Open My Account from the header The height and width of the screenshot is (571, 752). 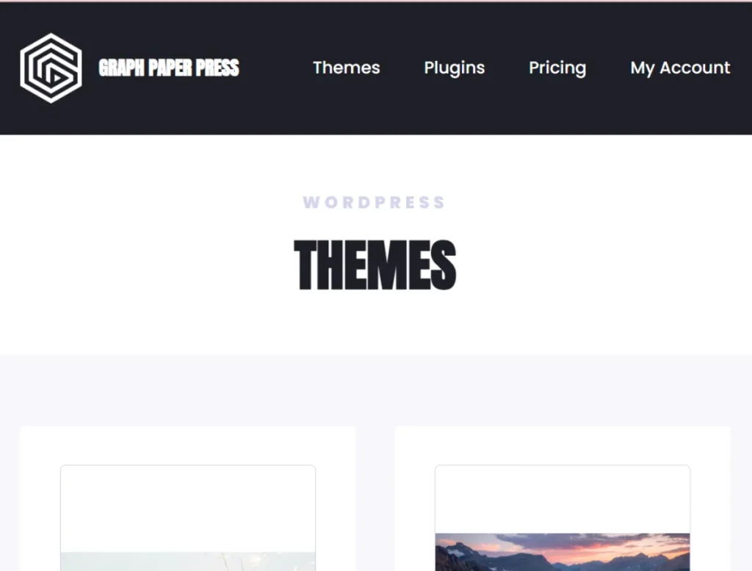[x=680, y=68]
